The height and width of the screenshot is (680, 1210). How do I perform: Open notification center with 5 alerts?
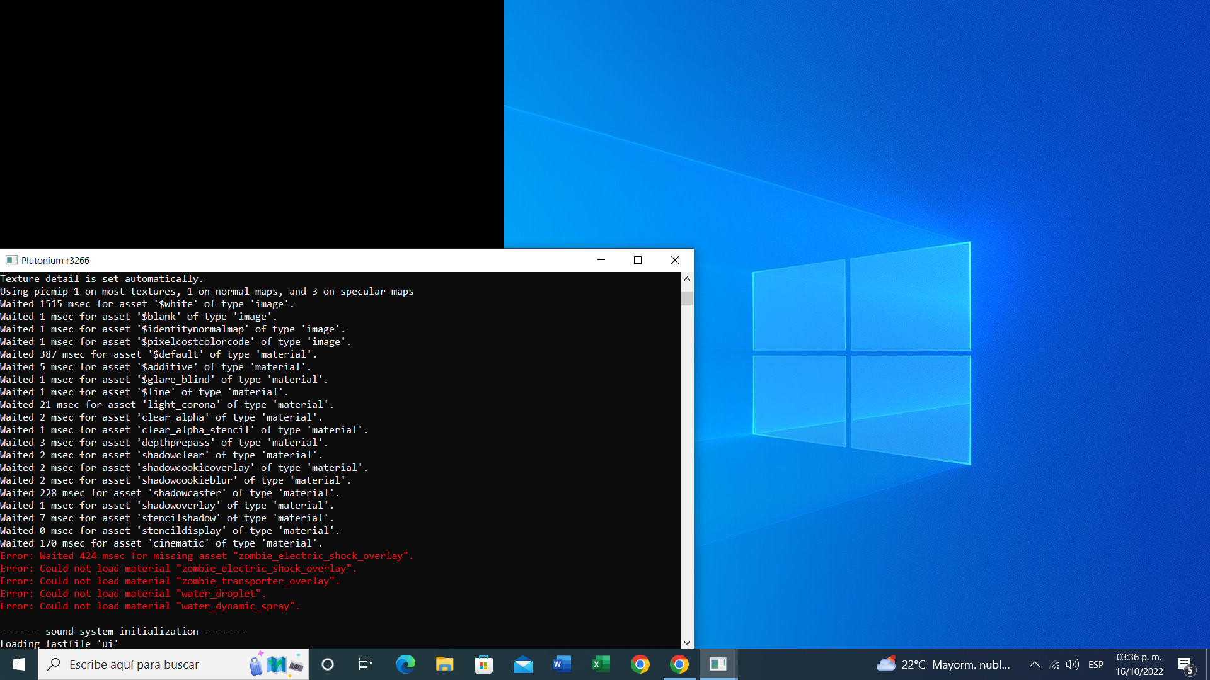tap(1185, 664)
